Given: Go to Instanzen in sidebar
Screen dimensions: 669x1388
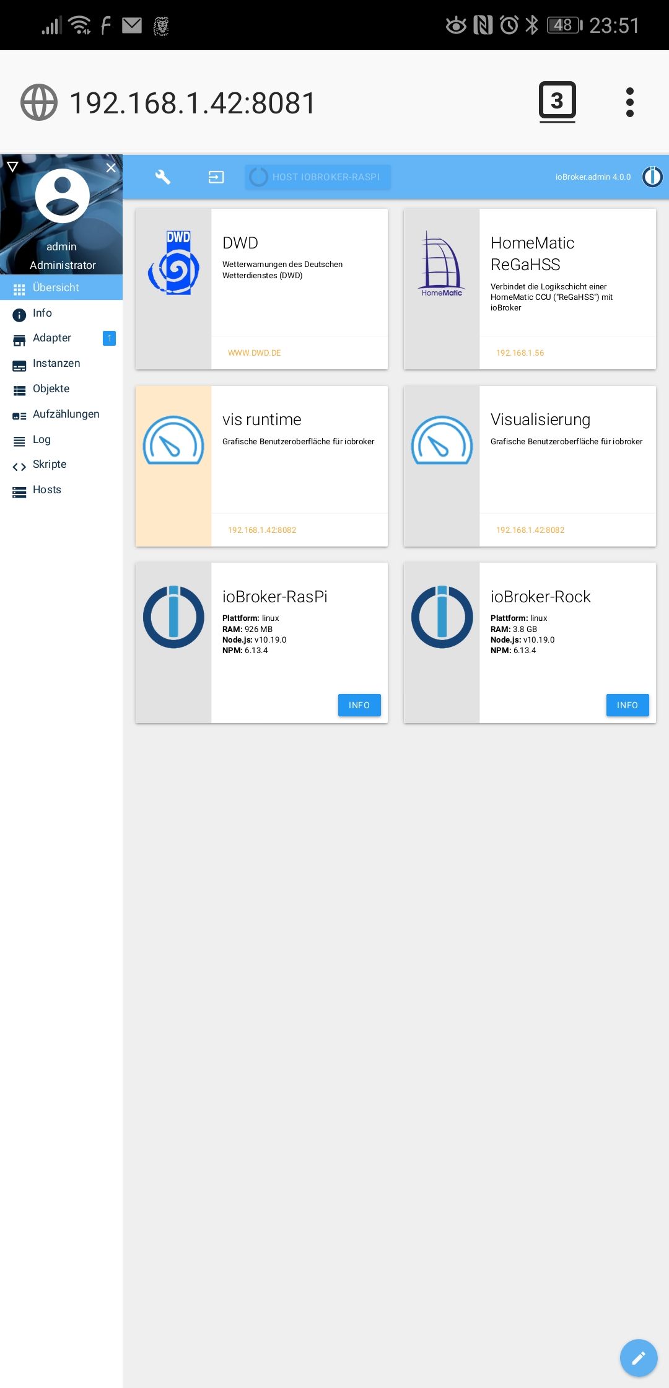Looking at the screenshot, I should click(61, 364).
